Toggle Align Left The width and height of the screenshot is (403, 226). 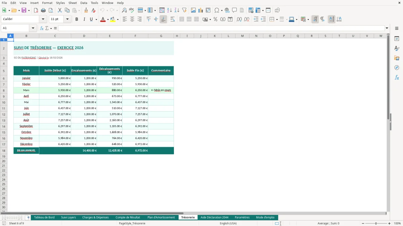tap(125, 19)
